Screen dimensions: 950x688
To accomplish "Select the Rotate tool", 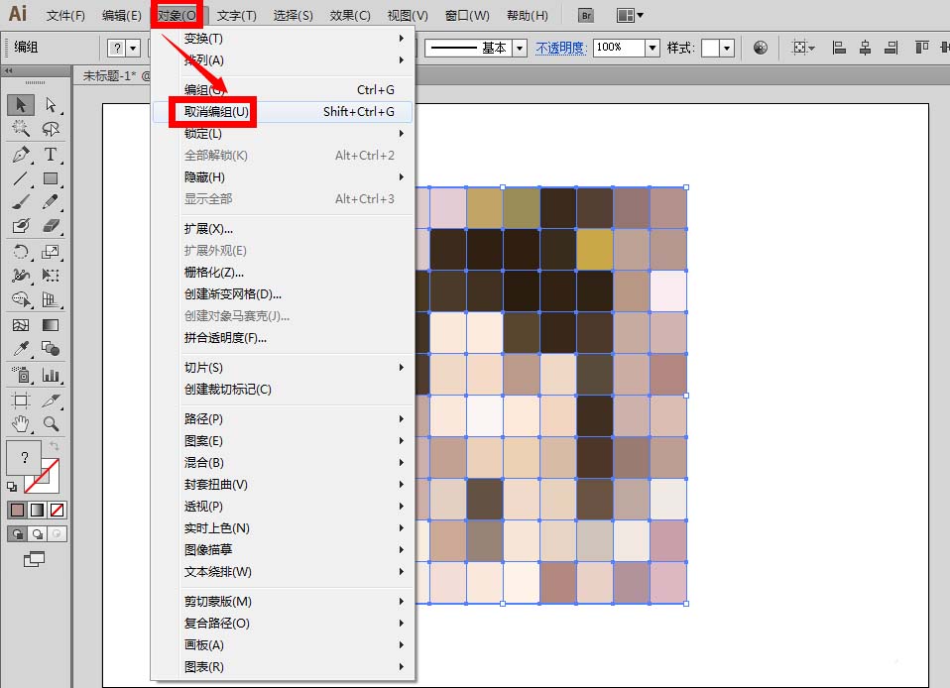I will tap(21, 252).
